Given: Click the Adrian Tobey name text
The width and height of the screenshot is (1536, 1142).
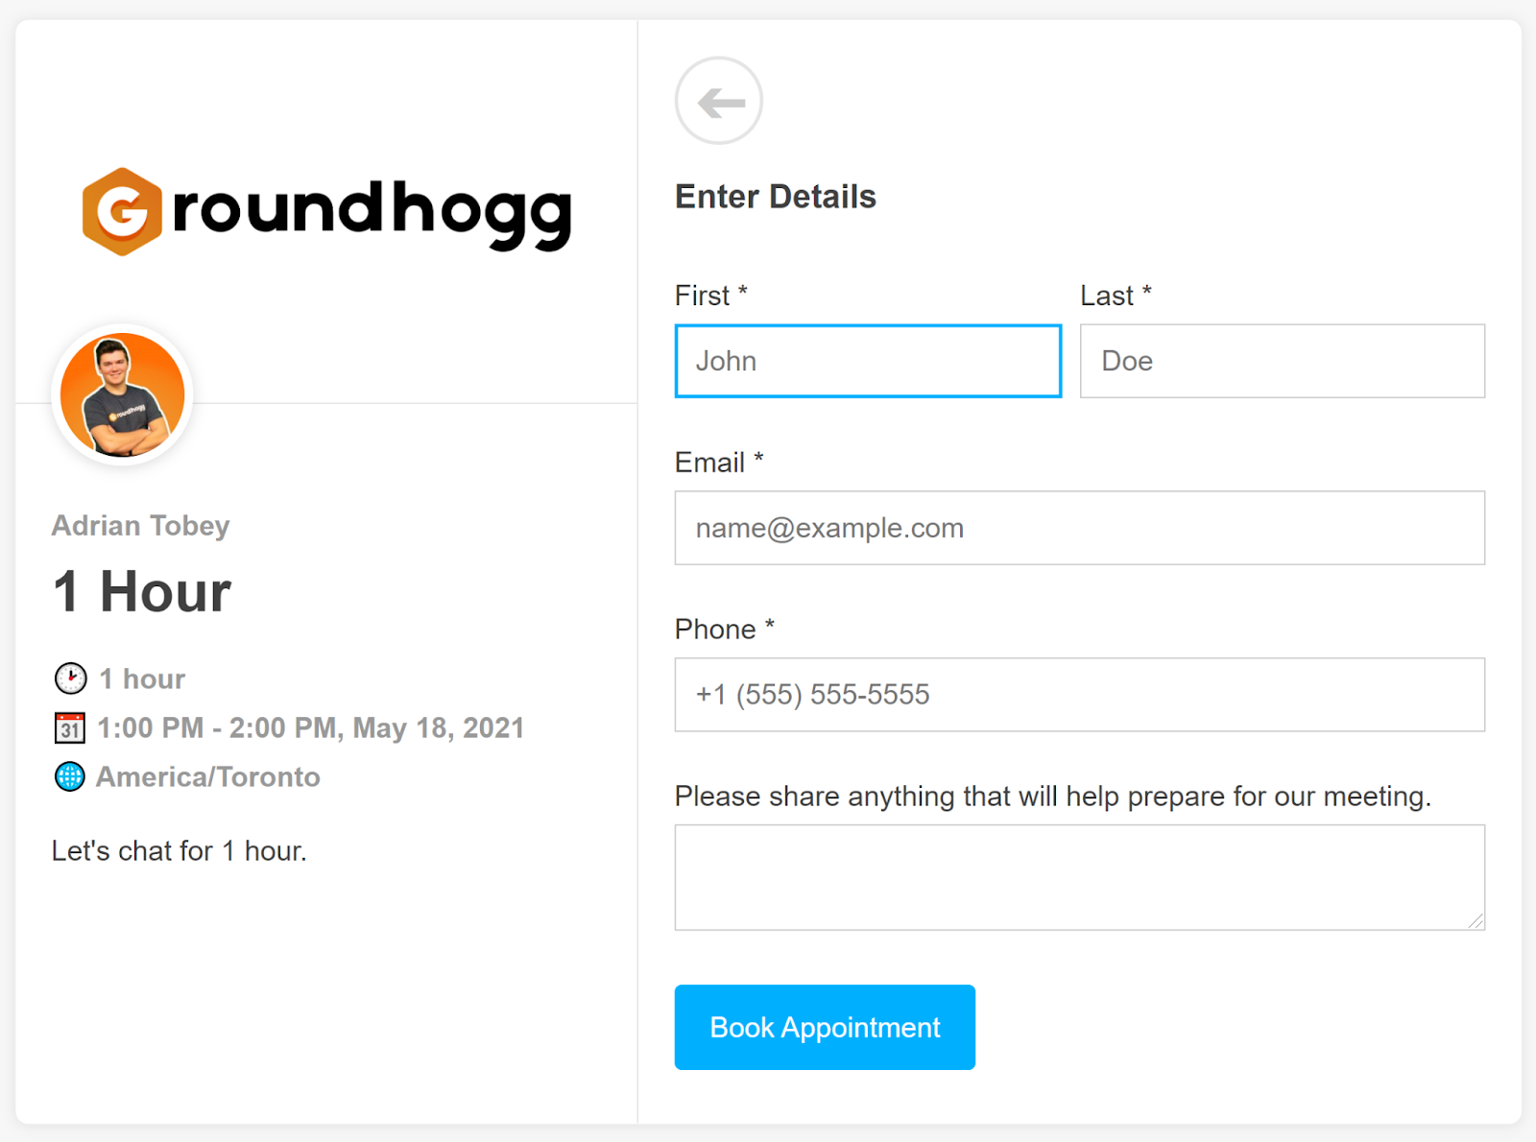Looking at the screenshot, I should (141, 526).
